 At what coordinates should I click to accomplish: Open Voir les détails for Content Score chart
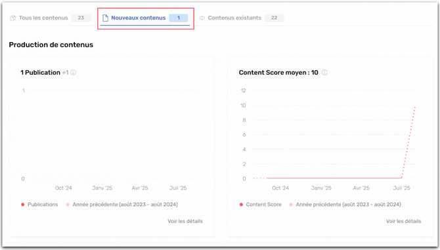click(403, 221)
